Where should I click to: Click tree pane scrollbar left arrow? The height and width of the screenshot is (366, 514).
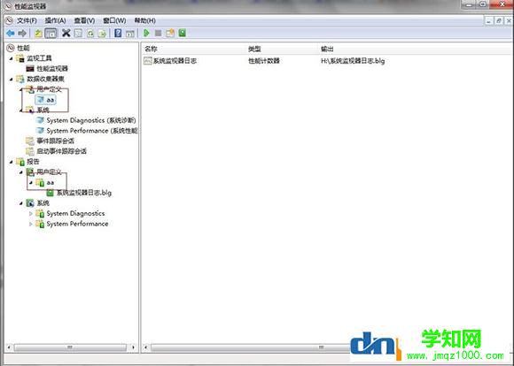(9, 347)
